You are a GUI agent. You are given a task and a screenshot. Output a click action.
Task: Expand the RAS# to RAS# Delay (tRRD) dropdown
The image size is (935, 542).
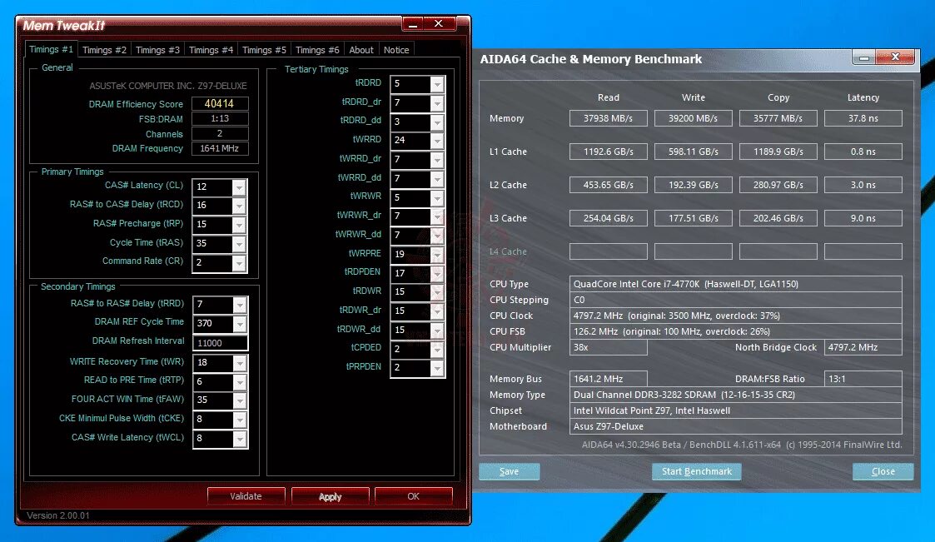240,305
